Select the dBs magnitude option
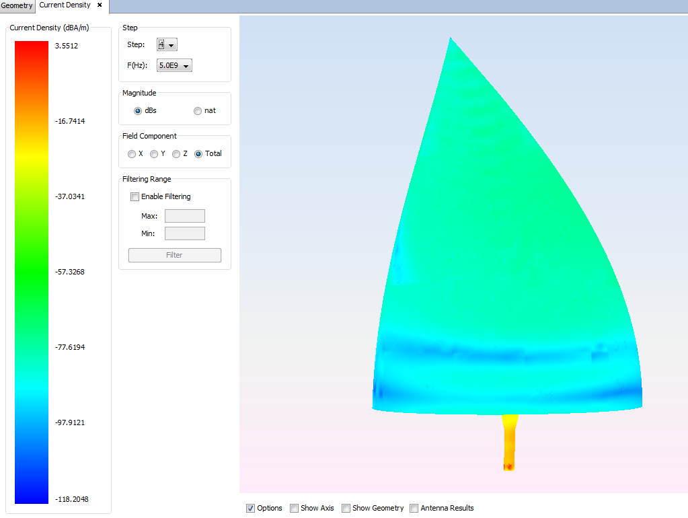688x518 pixels. [x=138, y=111]
